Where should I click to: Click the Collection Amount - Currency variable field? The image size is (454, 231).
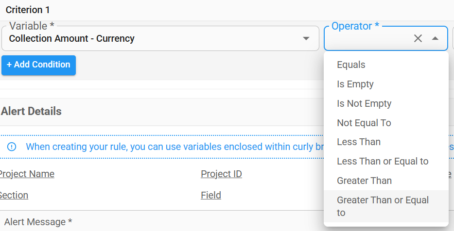point(160,38)
